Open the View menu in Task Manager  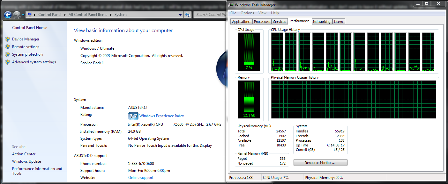click(x=262, y=13)
